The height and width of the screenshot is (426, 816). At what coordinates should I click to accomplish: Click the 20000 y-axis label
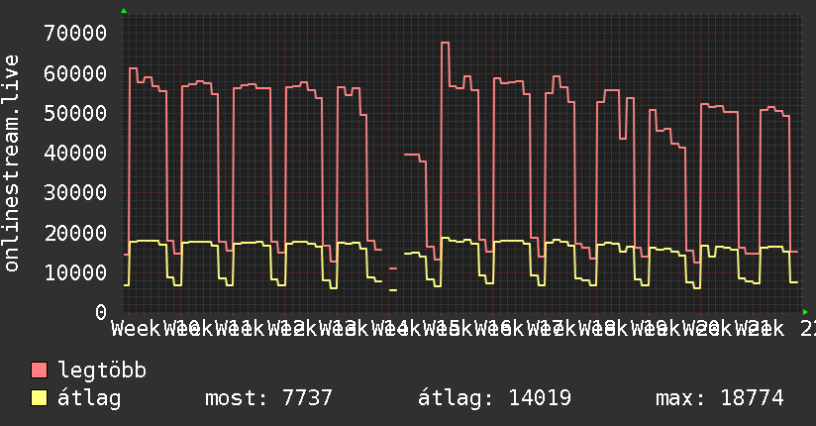75,233
